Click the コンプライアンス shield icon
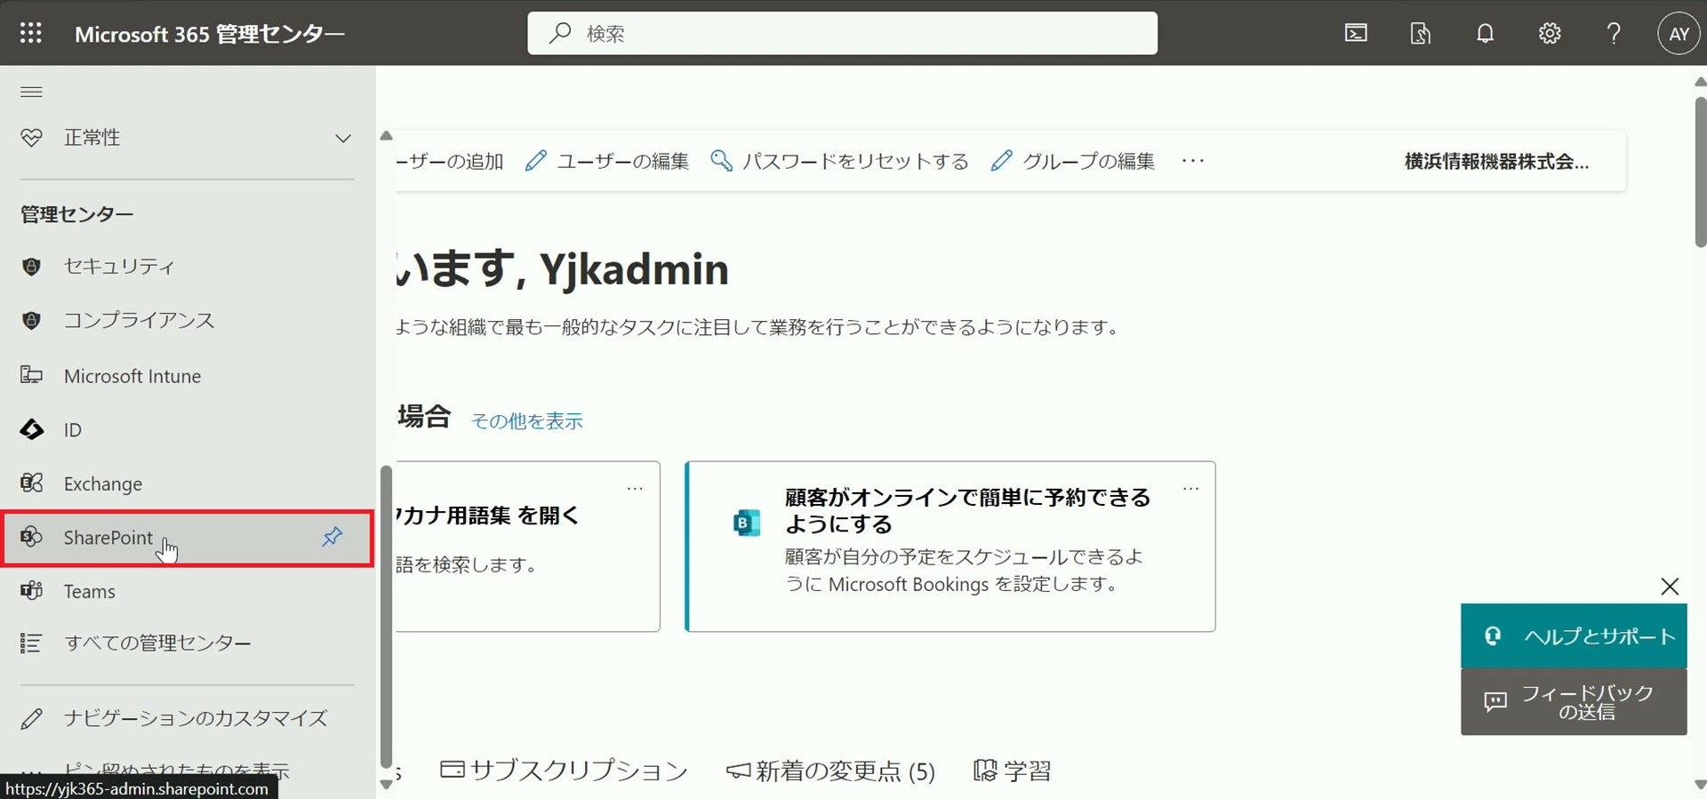 coord(31,320)
